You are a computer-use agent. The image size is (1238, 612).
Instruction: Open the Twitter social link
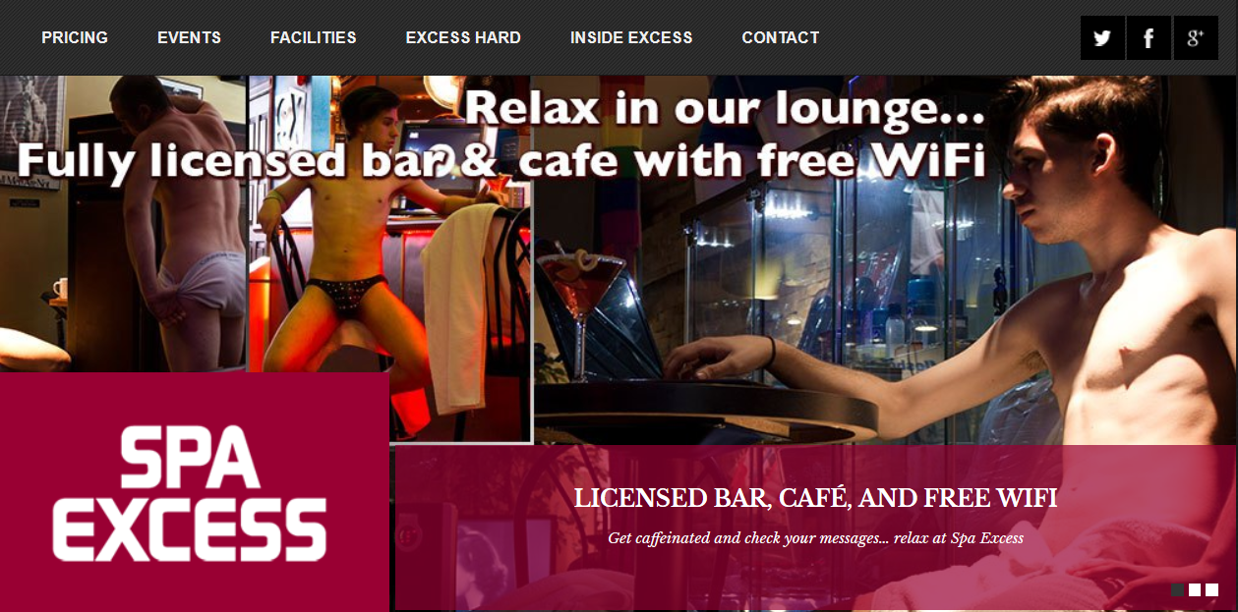[x=1102, y=38]
